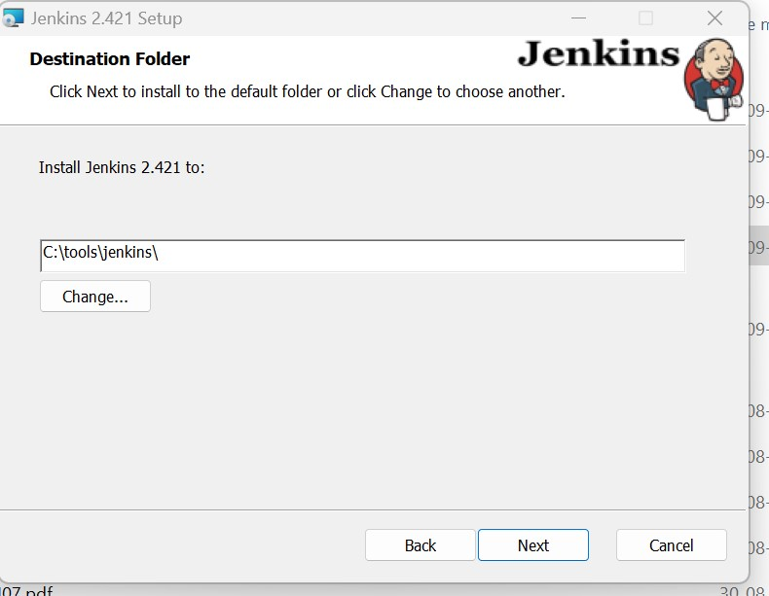The width and height of the screenshot is (769, 596).
Task: Cancel the Jenkins installation
Action: coord(672,545)
